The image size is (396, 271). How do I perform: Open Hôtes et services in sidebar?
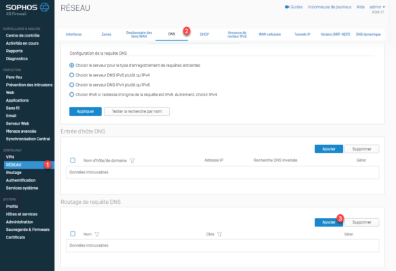tap(22, 214)
